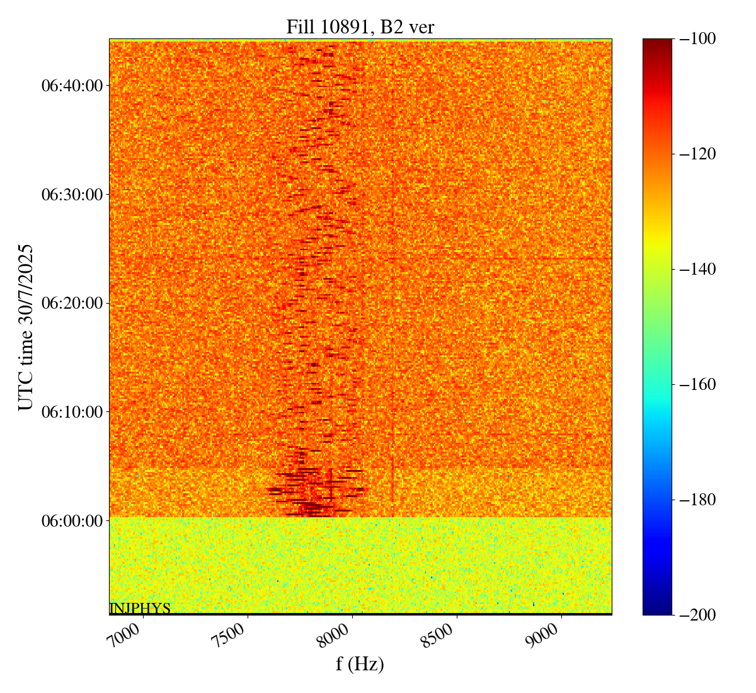Pick the 06:30:00 time tick label

[x=72, y=194]
